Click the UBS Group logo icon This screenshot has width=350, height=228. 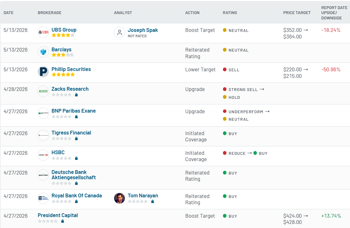(x=43, y=32)
